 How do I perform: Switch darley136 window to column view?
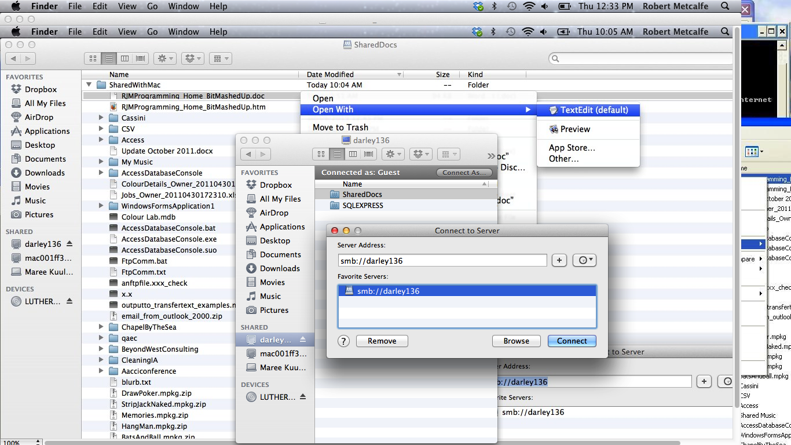(353, 154)
